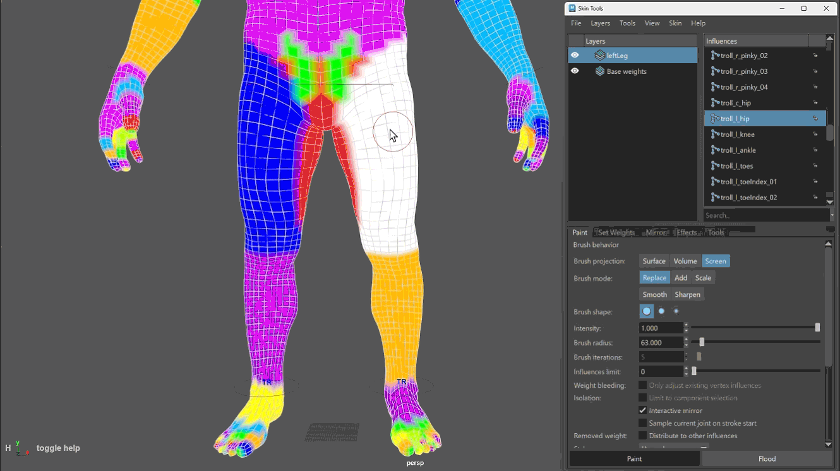Screen dimensions: 840x471
Task: Set brush projection to Surface
Action: coord(654,261)
